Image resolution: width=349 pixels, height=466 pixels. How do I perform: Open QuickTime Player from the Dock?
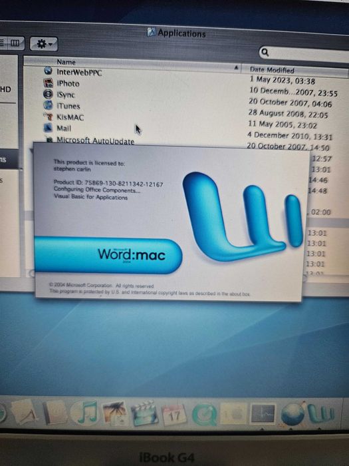point(204,414)
